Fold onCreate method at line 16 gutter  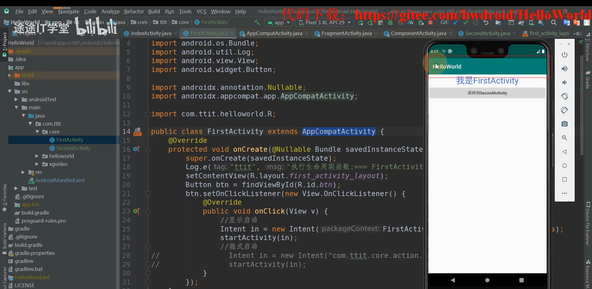point(148,150)
